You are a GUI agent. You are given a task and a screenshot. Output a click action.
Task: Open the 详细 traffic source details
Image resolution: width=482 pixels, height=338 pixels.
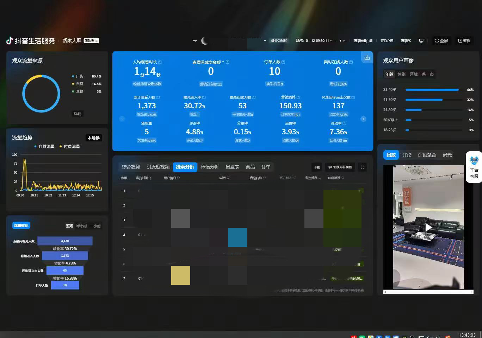pos(78,114)
